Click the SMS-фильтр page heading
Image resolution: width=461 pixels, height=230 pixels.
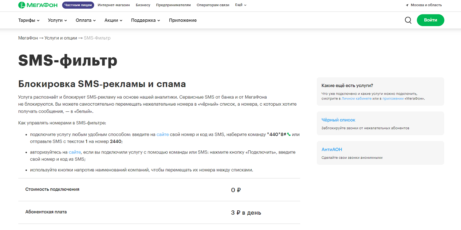(x=68, y=60)
